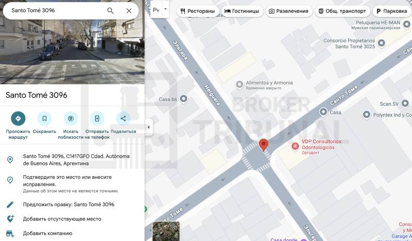Click the search magnifier icon
Viewport: 412px width, 241px height.
click(110, 11)
